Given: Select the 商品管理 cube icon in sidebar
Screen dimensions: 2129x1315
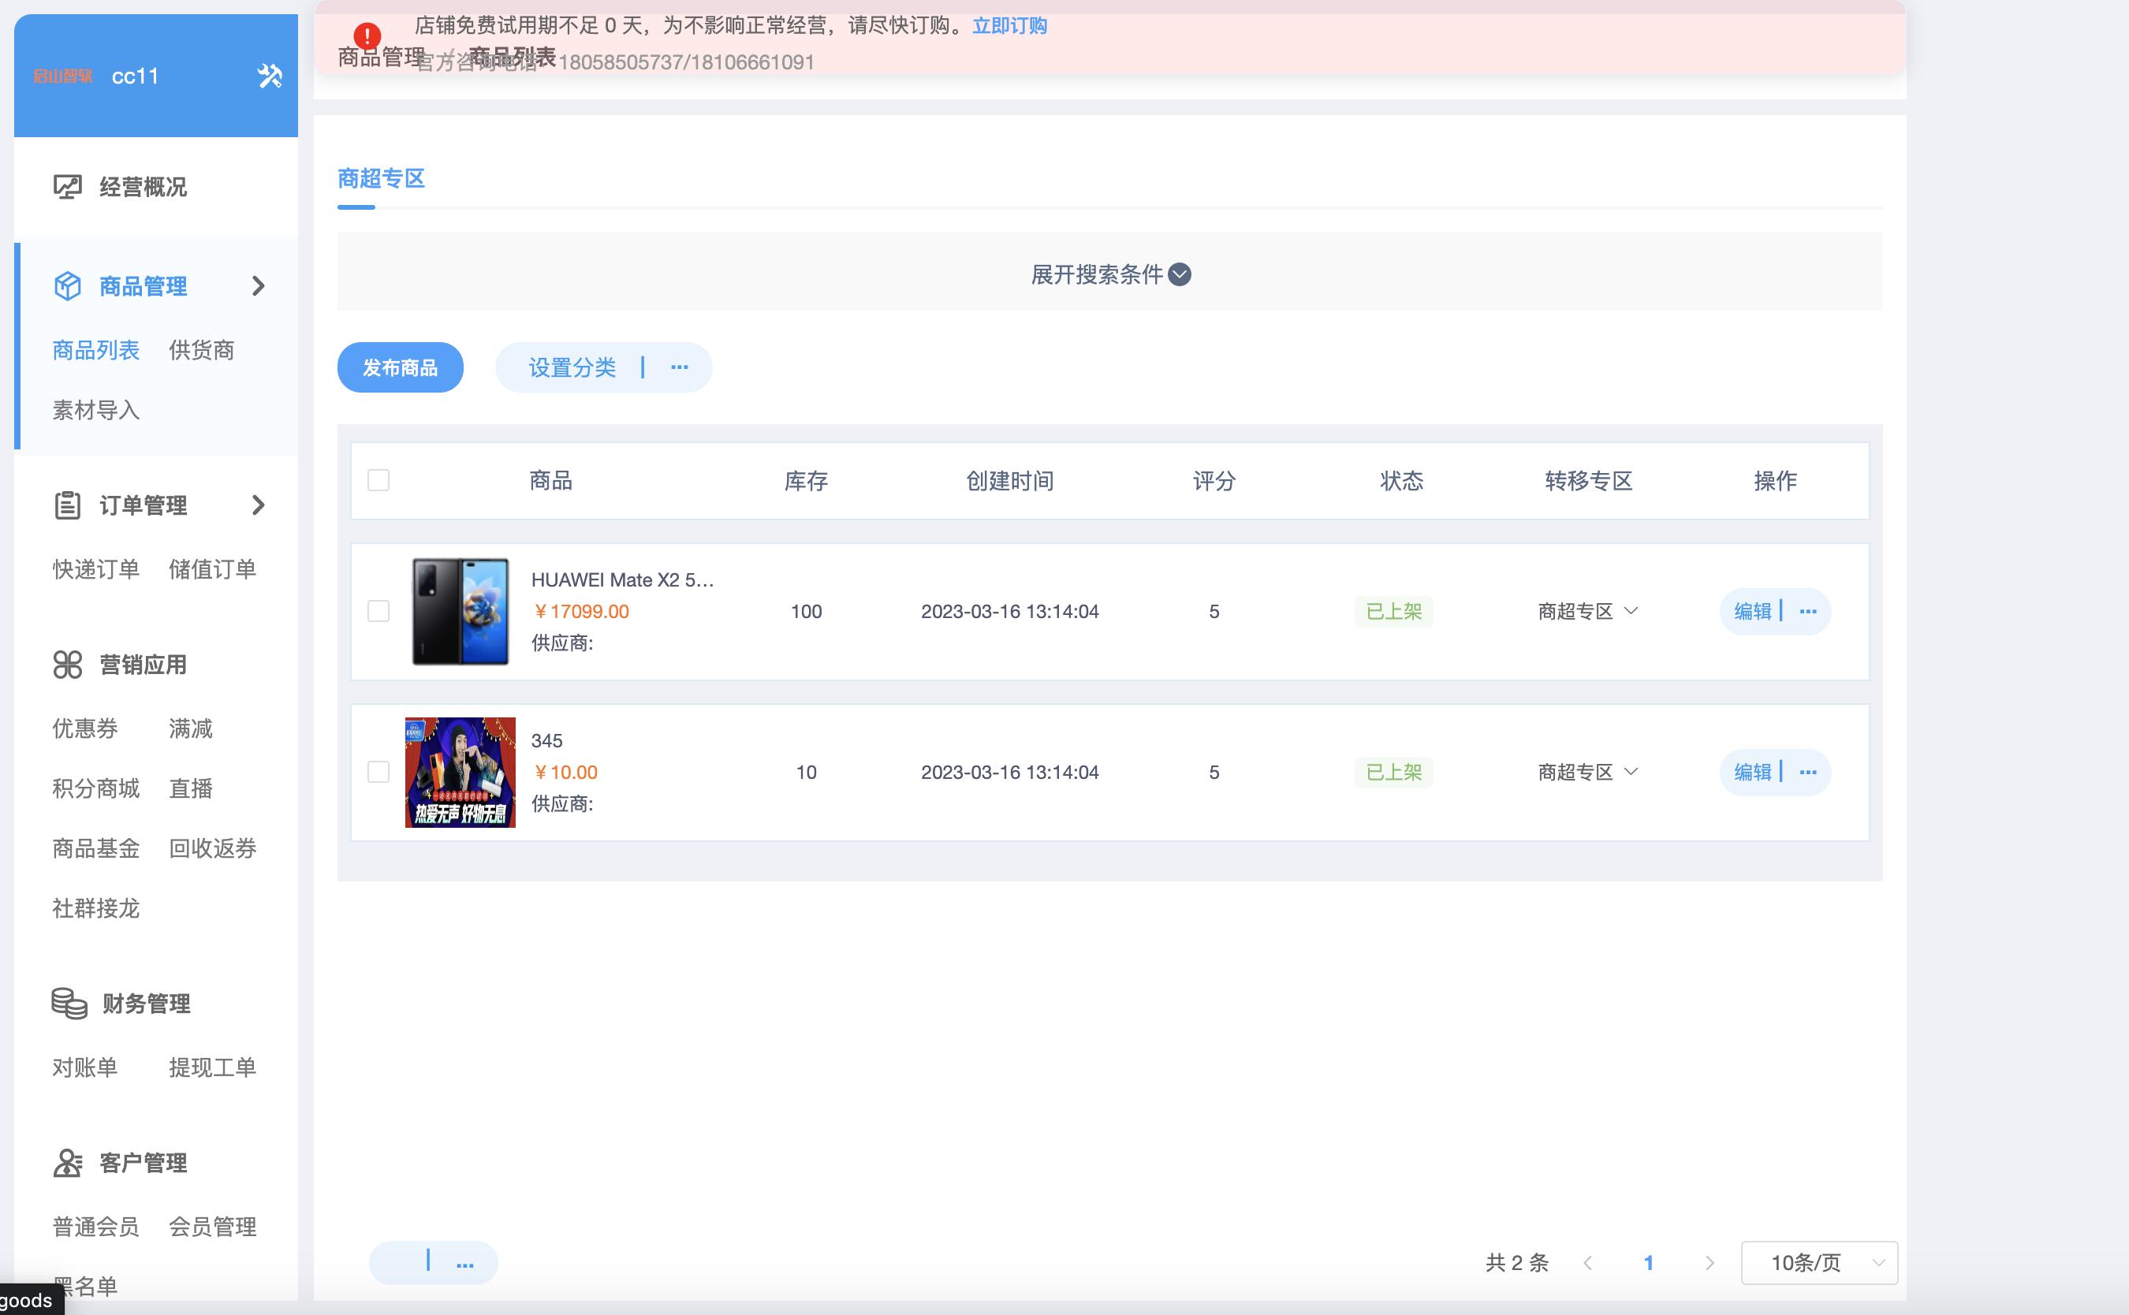Looking at the screenshot, I should coord(68,285).
